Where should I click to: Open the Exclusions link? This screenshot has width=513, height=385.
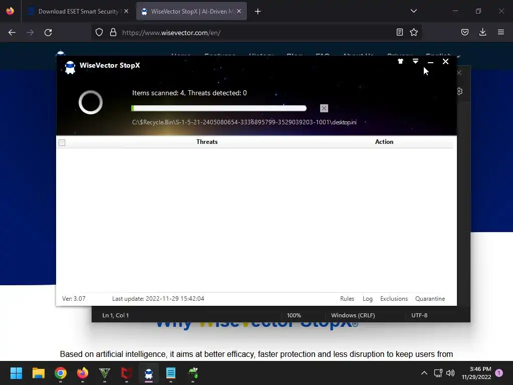pyautogui.click(x=394, y=299)
